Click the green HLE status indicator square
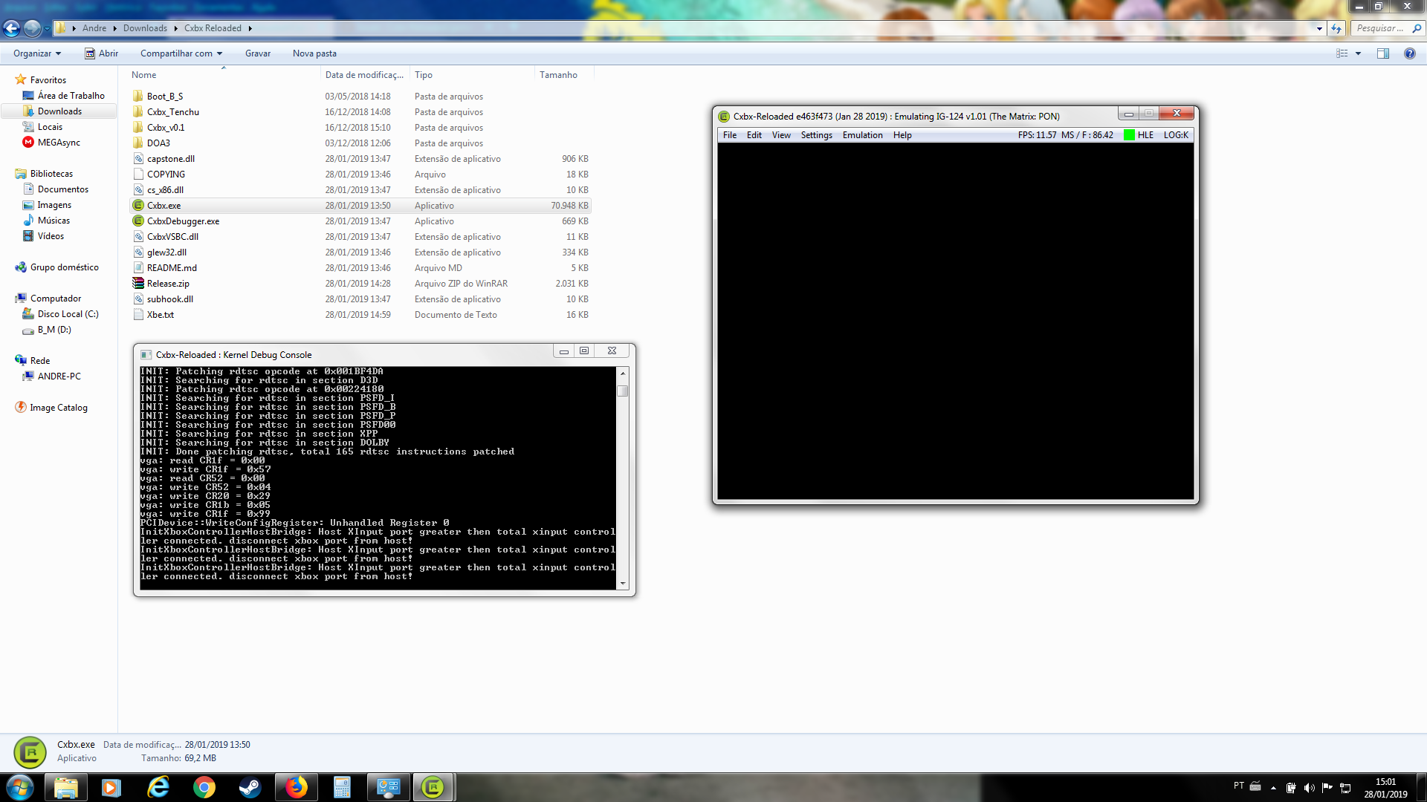The height and width of the screenshot is (802, 1427). point(1129,135)
